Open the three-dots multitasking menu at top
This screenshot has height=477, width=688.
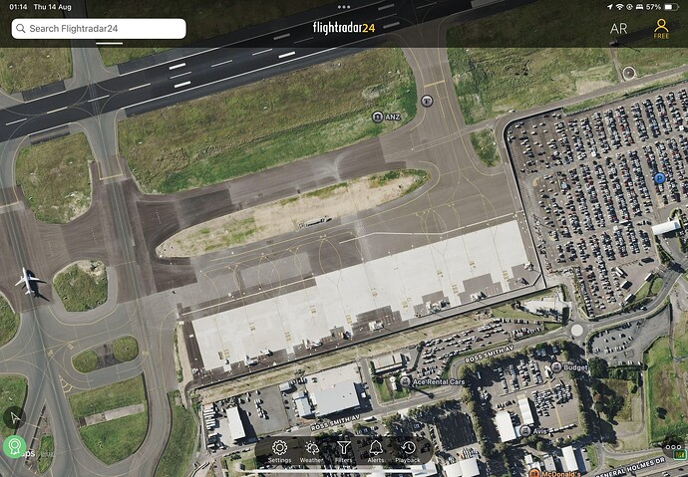pyautogui.click(x=344, y=7)
